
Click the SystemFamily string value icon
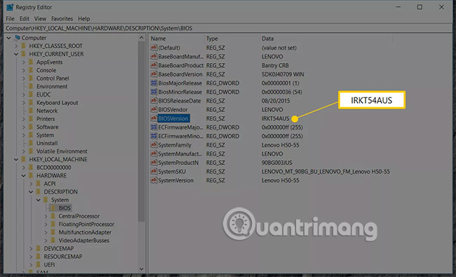pyautogui.click(x=154, y=145)
